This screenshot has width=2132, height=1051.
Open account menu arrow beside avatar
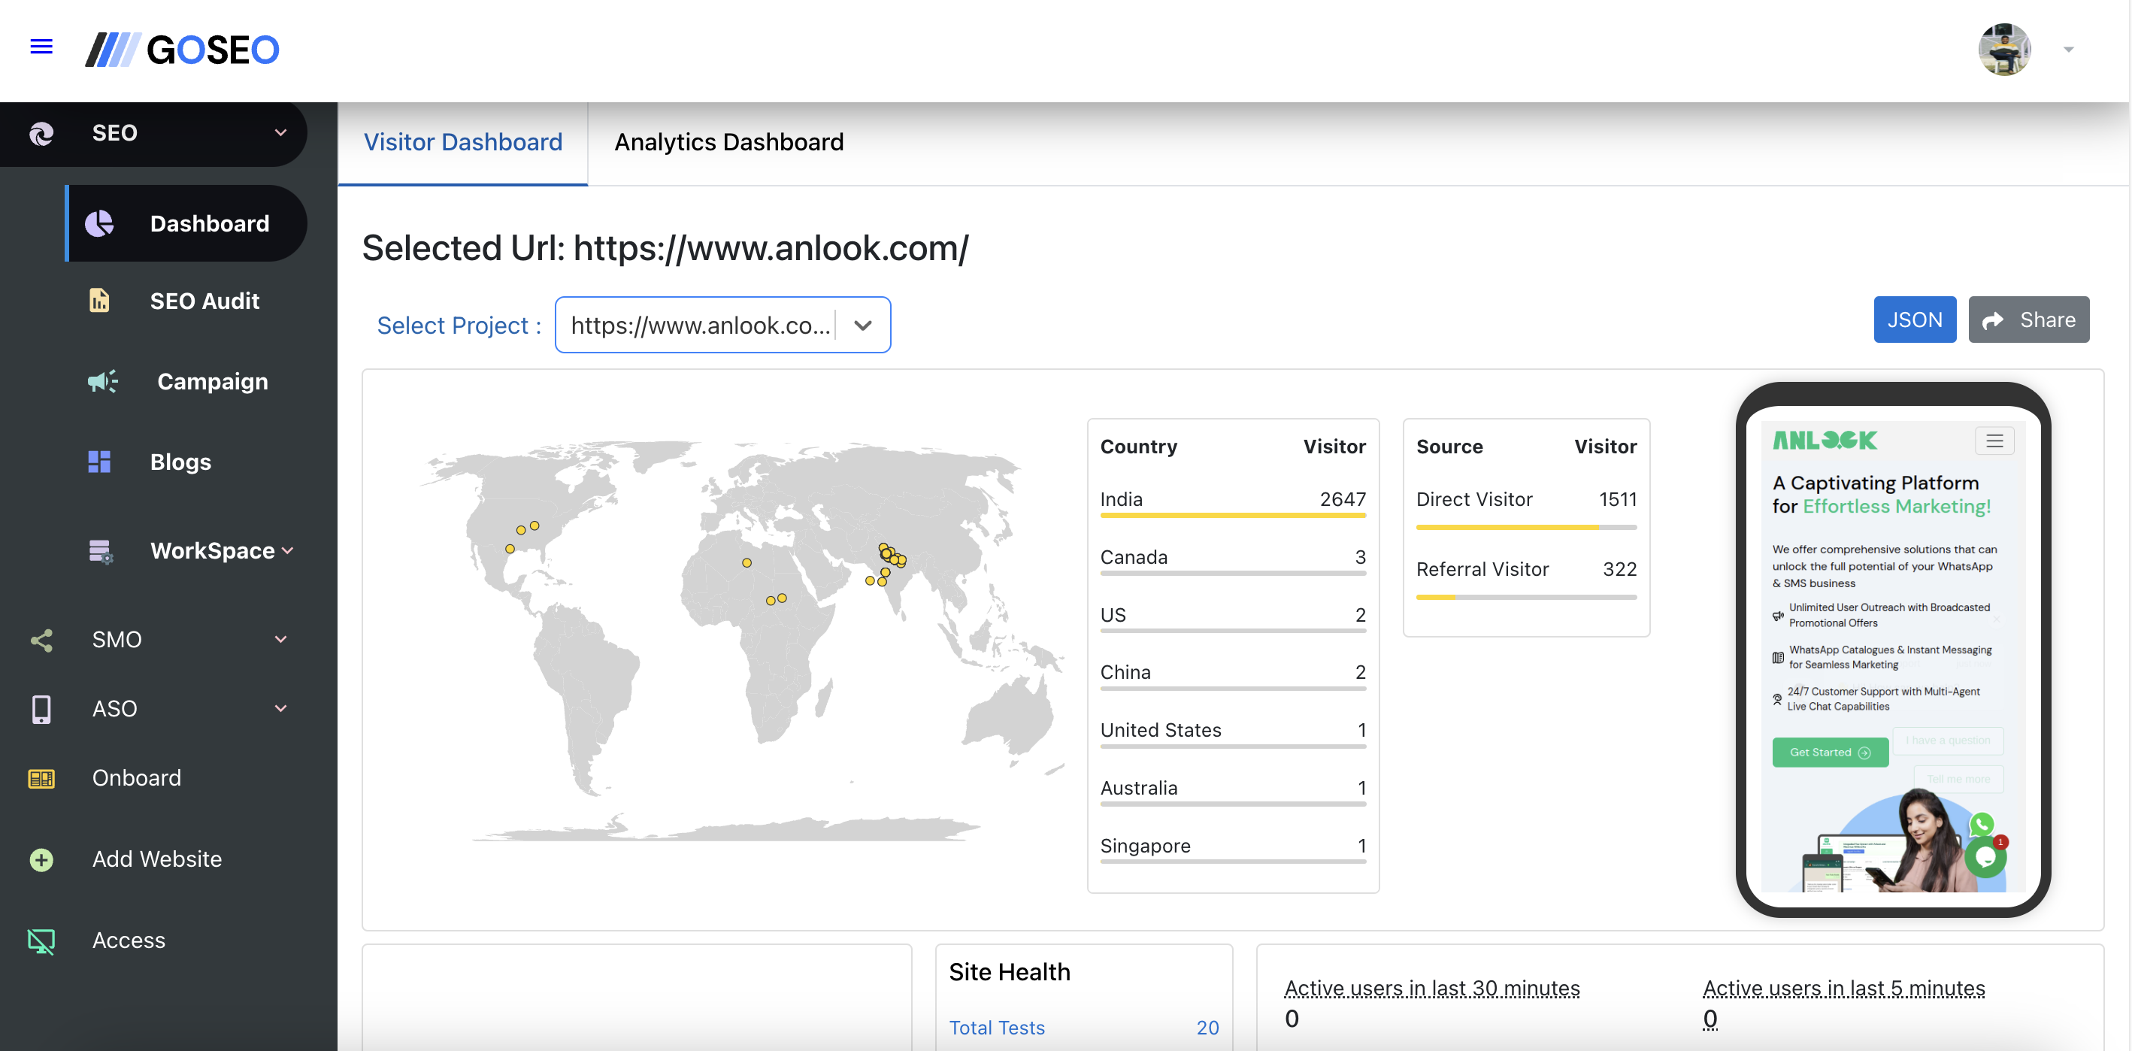tap(2068, 50)
